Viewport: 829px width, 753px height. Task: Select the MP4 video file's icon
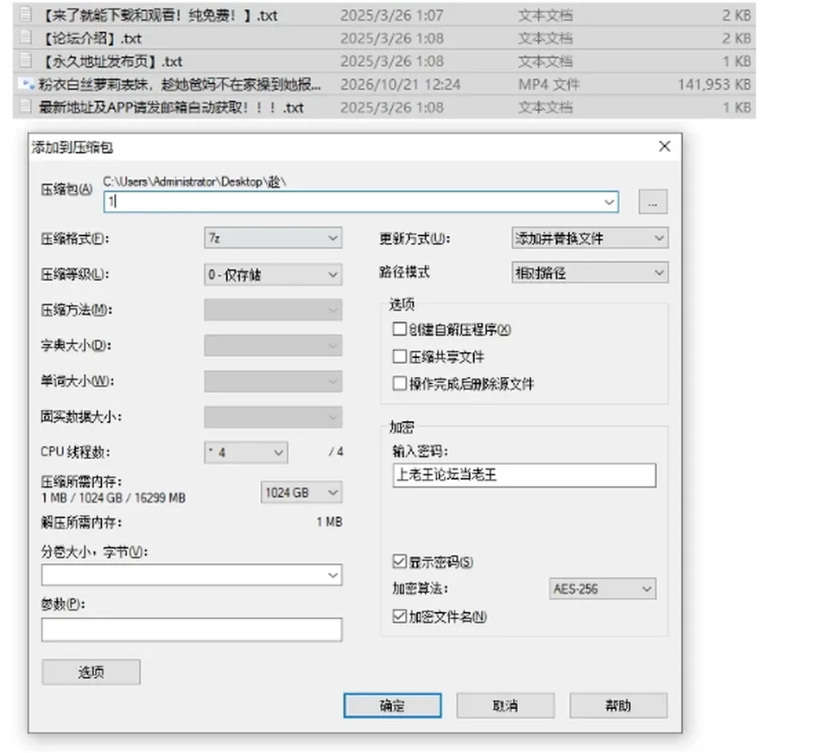[25, 84]
